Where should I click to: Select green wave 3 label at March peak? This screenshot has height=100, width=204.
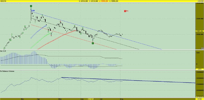coord(31,6)
